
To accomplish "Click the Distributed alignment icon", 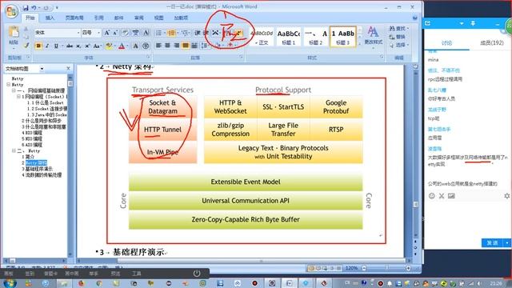I will [x=194, y=46].
